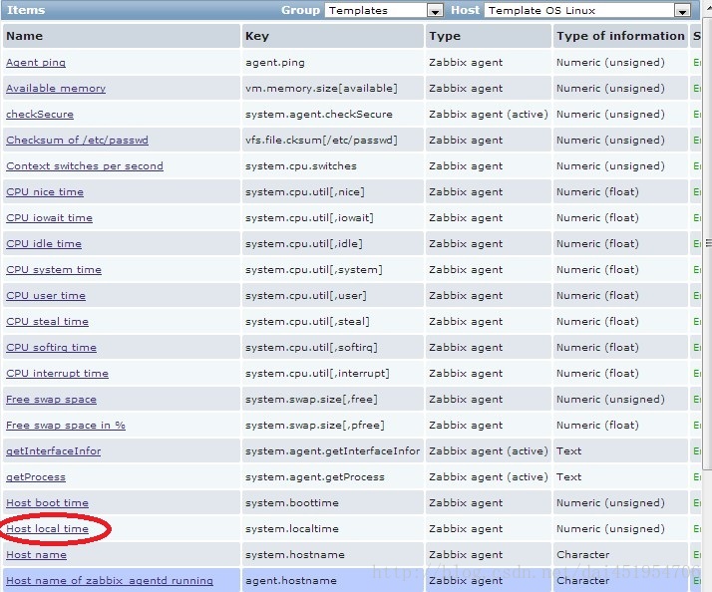The height and width of the screenshot is (592, 712).
Task: Open the CPU nice time item
Action: (45, 191)
